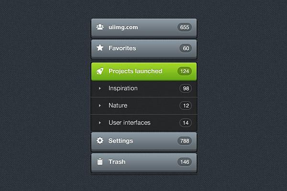Click the 146 badge on Trash
This screenshot has height=191, width=287.
point(185,162)
